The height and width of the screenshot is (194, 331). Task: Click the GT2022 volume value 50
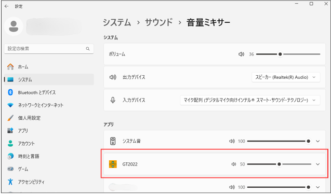242,164
